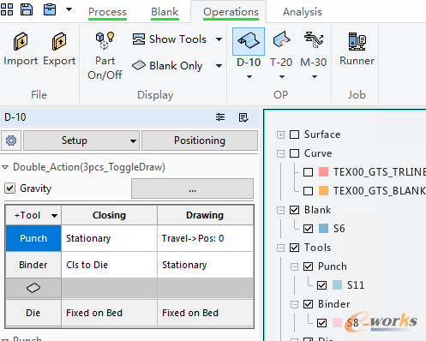Click the ellipsis button next to Gravity
426x341 pixels.
[x=192, y=188]
